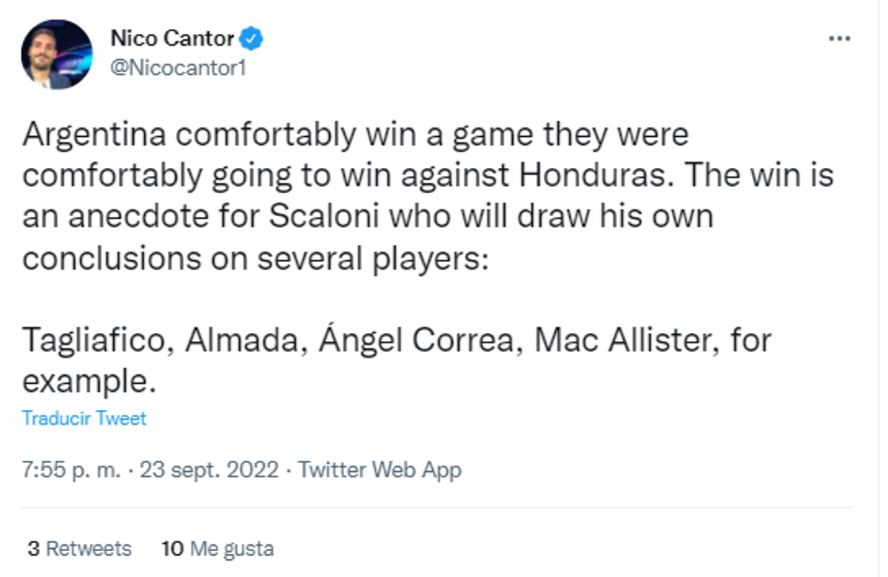888x577 pixels.
Task: Open the @Nicocantor1 handle link
Action: pyautogui.click(x=178, y=69)
